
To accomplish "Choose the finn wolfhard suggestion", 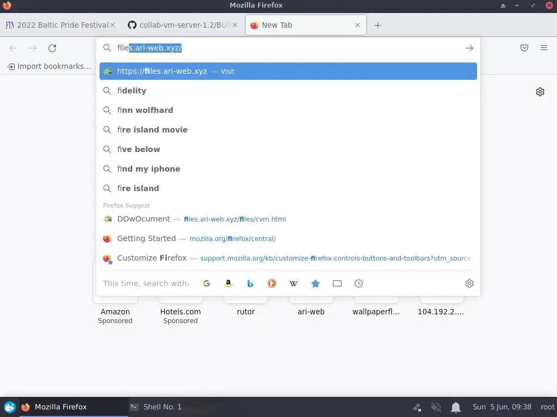I will (288, 110).
